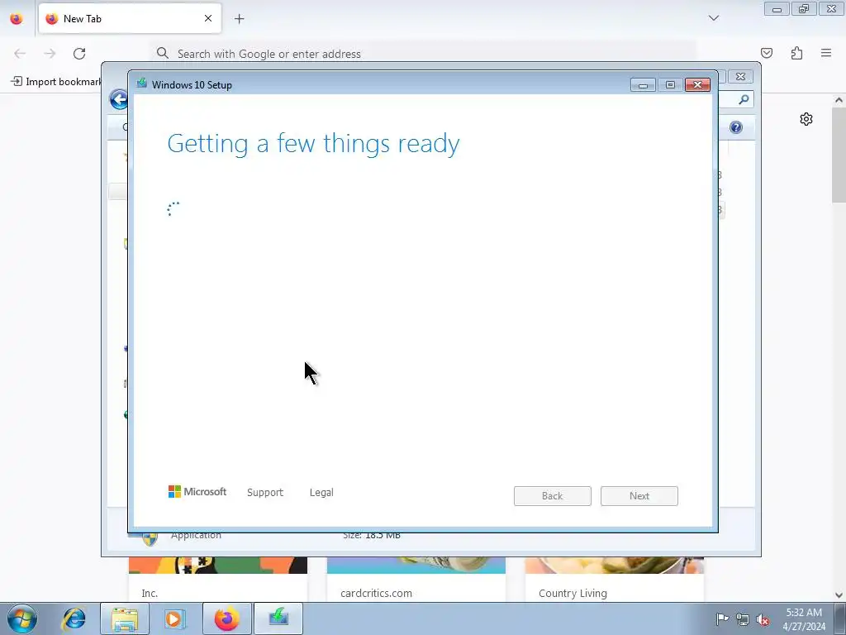Close the New Tab tab
Image resolution: width=846 pixels, height=635 pixels.
click(x=208, y=18)
